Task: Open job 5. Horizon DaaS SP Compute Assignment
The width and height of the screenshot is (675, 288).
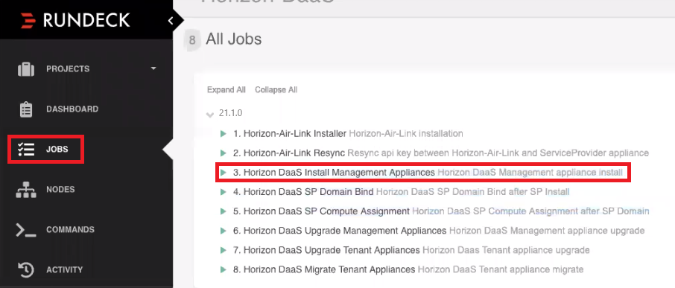Action: point(321,211)
